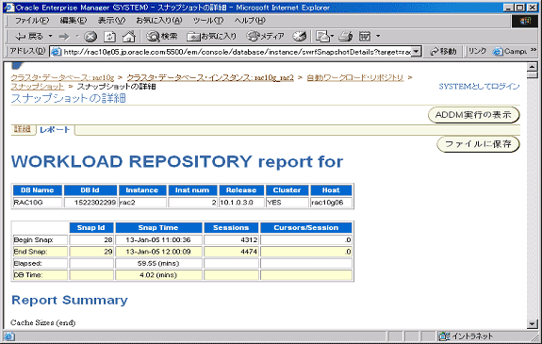Expand the Back button history dropdown arrow
Screen dimensions: 542x344
pos(50,36)
